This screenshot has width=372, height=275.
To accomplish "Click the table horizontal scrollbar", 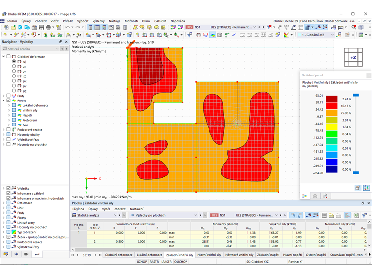I will [x=178, y=250].
